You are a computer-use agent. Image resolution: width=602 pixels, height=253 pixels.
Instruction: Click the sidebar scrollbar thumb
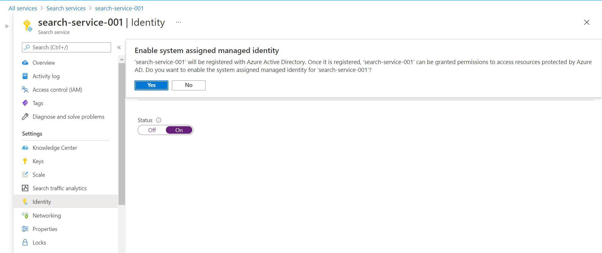[x=122, y=134]
